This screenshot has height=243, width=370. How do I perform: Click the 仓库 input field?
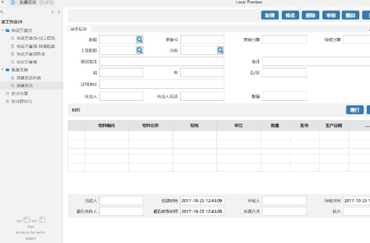pyautogui.click(x=199, y=50)
